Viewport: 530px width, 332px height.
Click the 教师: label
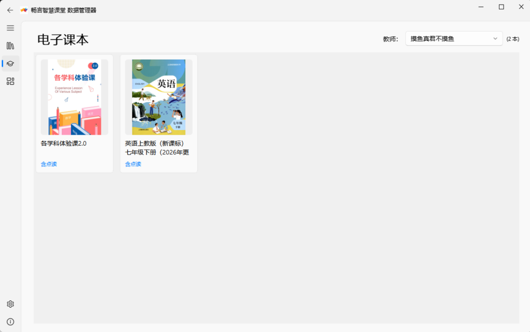click(390, 39)
